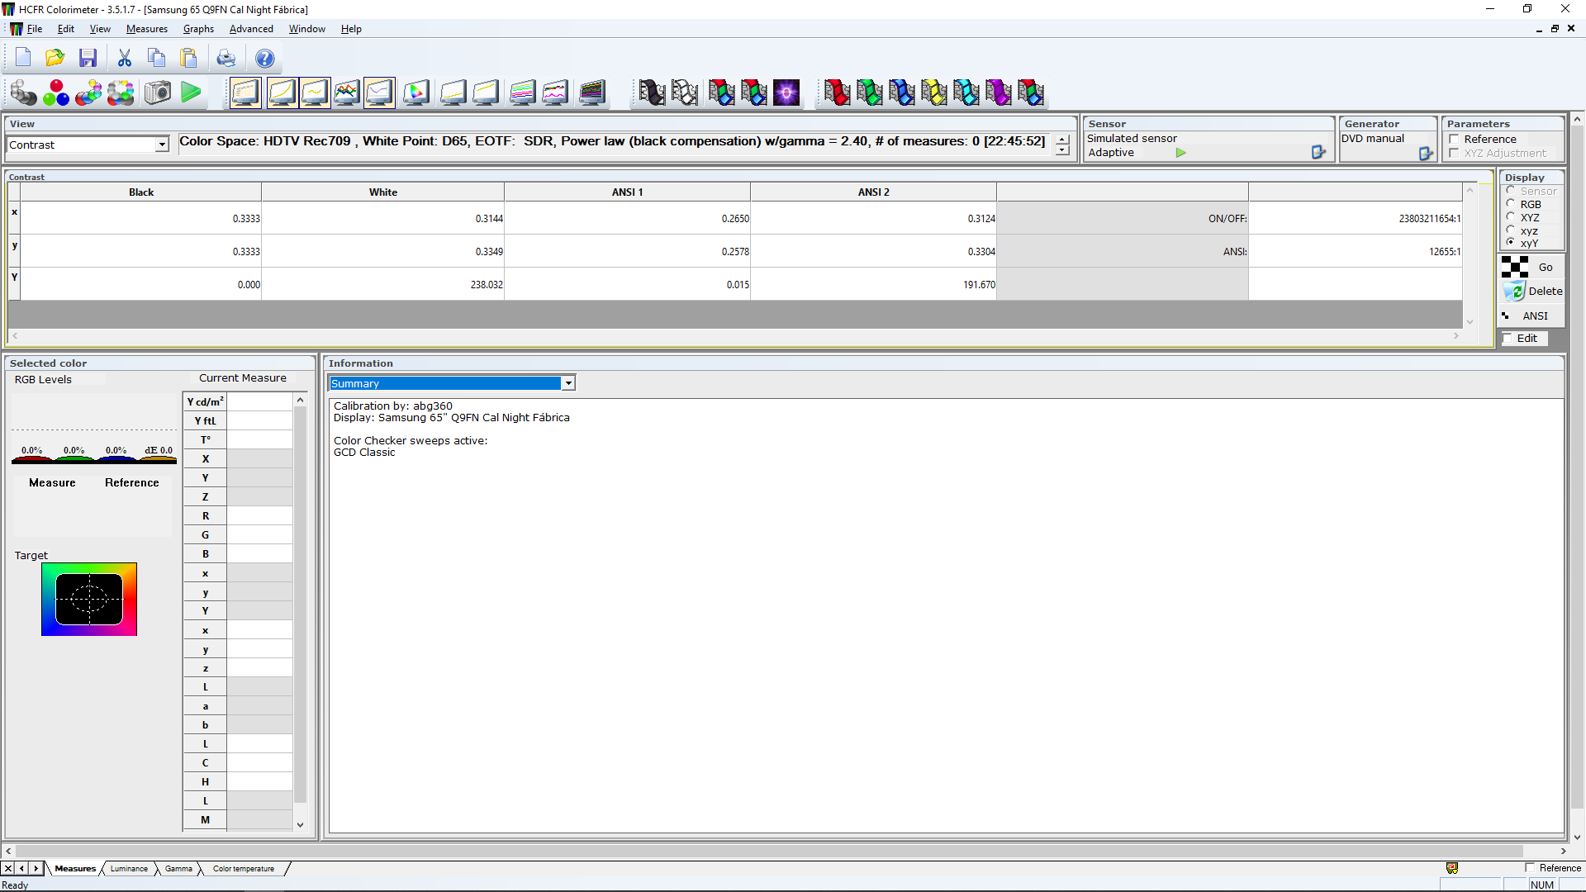This screenshot has width=1586, height=892.
Task: Click the Print icon in toolbar
Action: click(226, 58)
